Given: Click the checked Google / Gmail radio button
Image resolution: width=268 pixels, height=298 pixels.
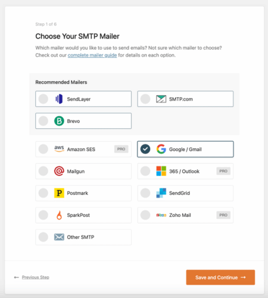Looking at the screenshot, I should pyautogui.click(x=145, y=149).
